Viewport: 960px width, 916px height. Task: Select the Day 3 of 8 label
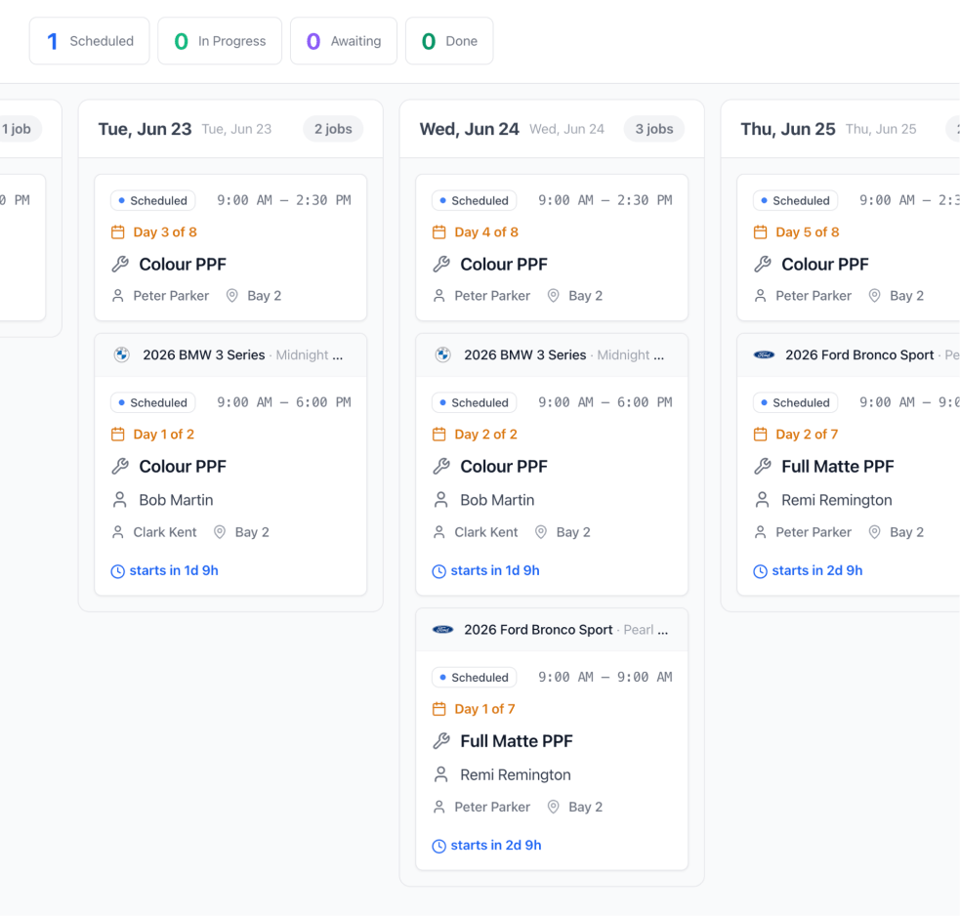pos(165,232)
